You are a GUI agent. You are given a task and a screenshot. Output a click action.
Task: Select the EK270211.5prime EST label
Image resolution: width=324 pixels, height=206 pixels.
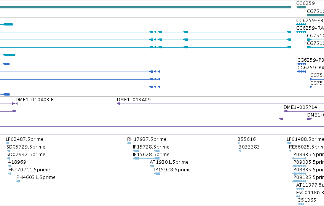point(29,170)
